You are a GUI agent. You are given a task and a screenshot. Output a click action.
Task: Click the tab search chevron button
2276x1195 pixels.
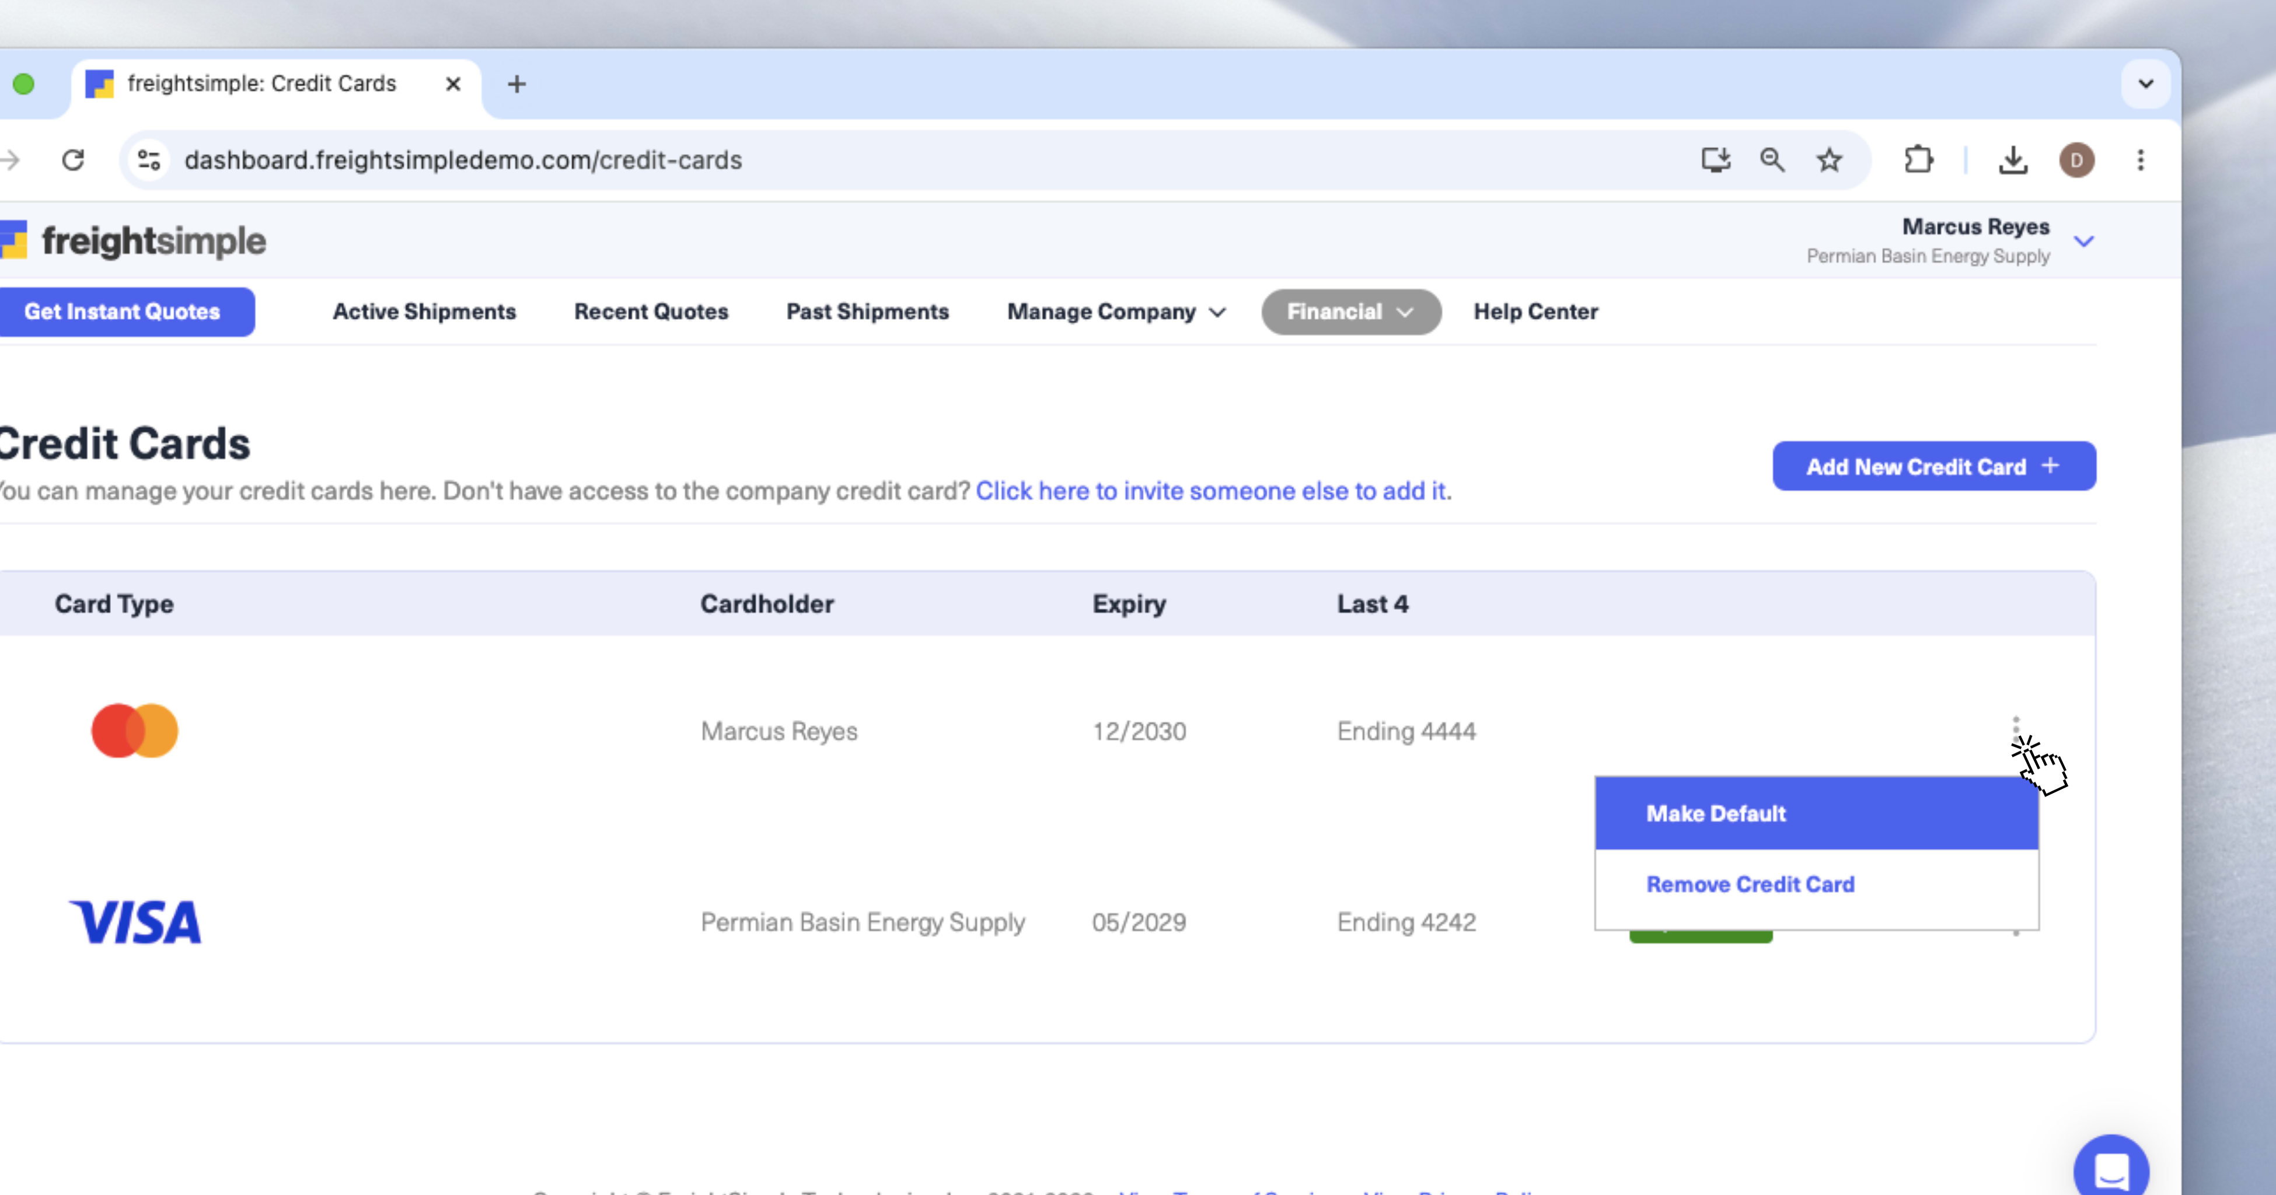2145,84
